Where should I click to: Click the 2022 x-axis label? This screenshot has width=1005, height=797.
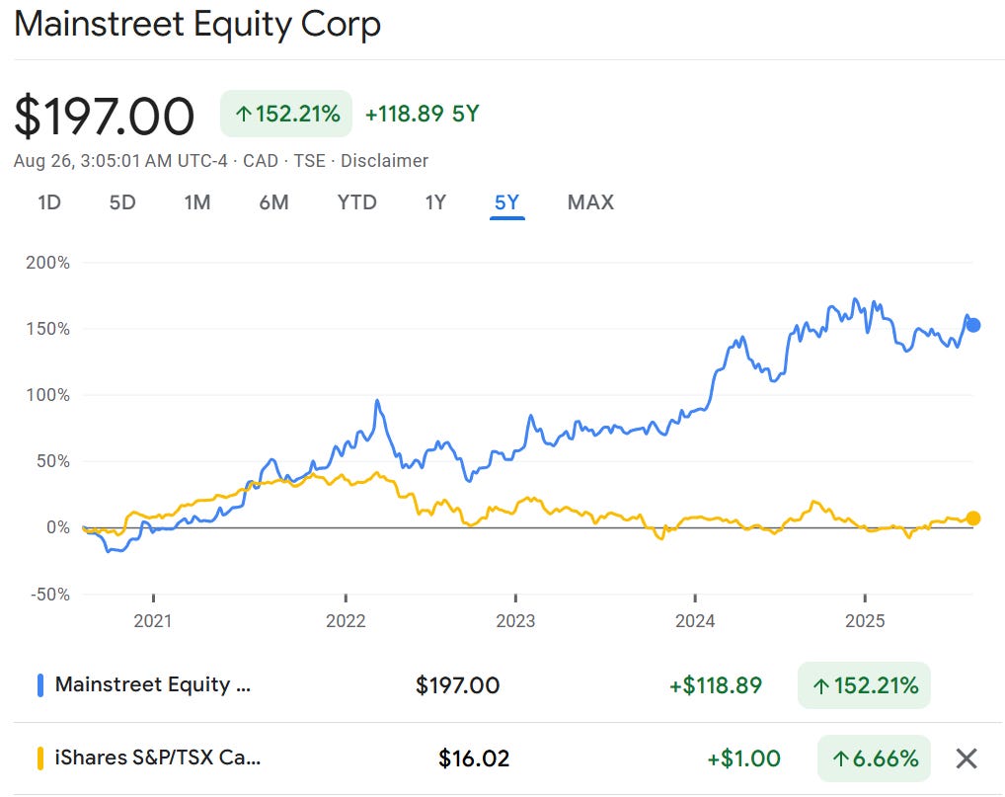[x=346, y=620]
